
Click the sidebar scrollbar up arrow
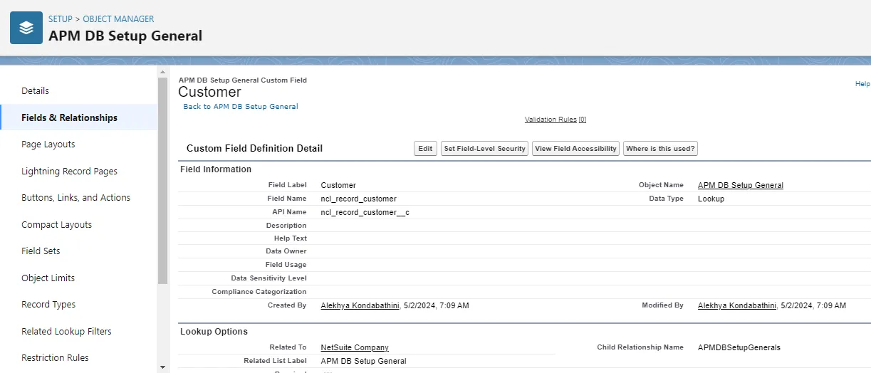click(163, 73)
